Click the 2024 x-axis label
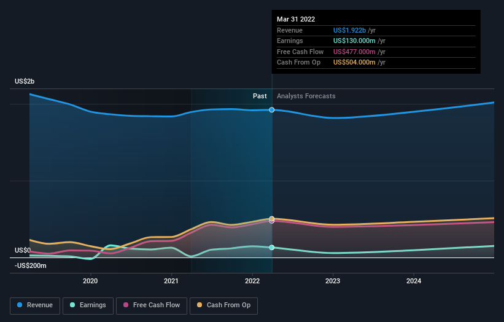The image size is (504, 322). click(x=414, y=281)
